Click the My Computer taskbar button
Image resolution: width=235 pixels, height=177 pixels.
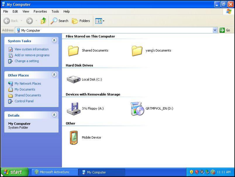pyautogui.click(x=102, y=172)
